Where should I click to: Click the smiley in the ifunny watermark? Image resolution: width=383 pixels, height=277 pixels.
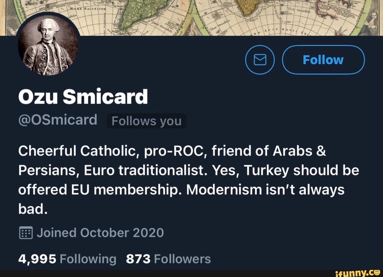376,272
